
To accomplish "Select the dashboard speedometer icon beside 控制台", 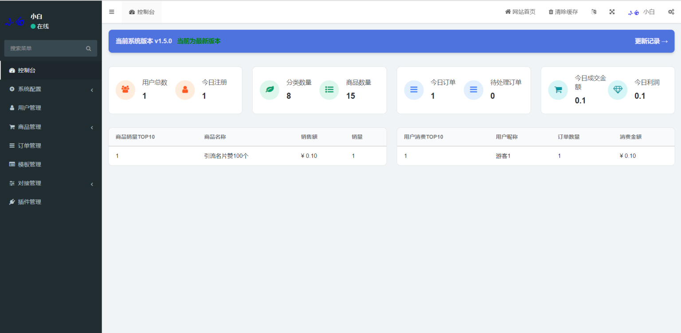I will (x=11, y=70).
